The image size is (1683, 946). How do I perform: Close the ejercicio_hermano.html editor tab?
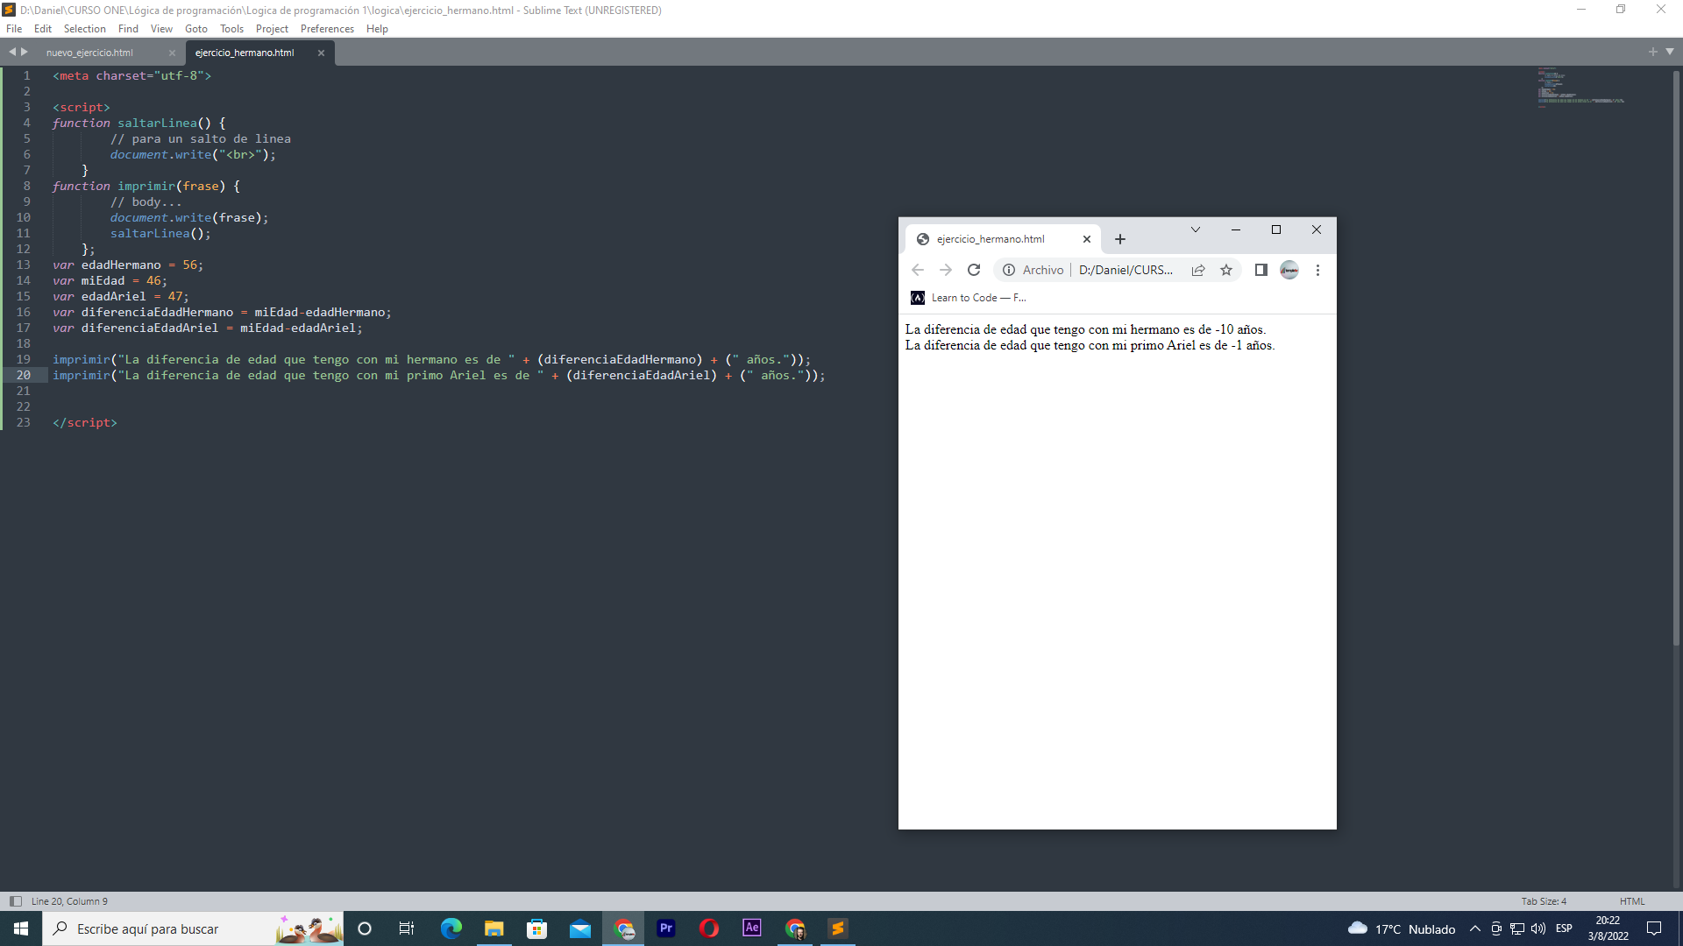321,53
